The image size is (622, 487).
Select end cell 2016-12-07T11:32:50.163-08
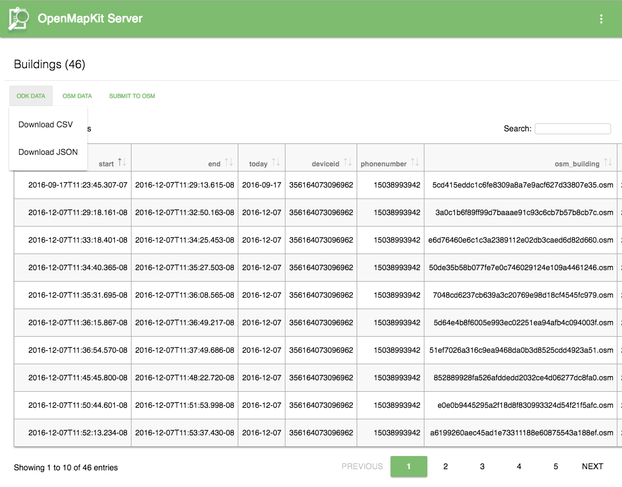[x=184, y=212]
